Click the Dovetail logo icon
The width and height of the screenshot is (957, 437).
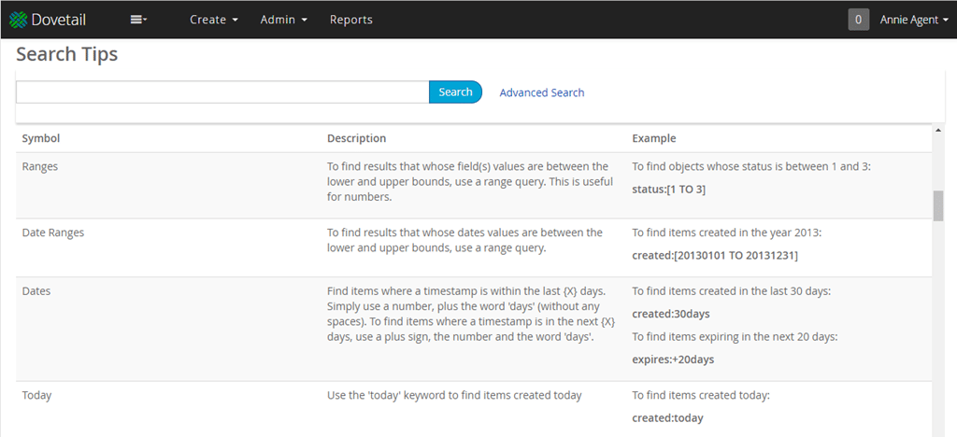pyautogui.click(x=18, y=20)
